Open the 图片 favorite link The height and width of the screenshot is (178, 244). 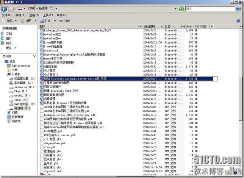click(x=9, y=38)
